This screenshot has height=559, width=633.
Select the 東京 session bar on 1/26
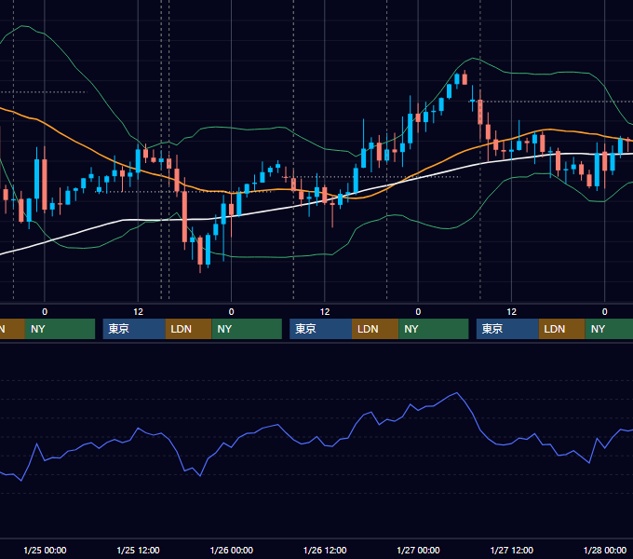point(320,329)
